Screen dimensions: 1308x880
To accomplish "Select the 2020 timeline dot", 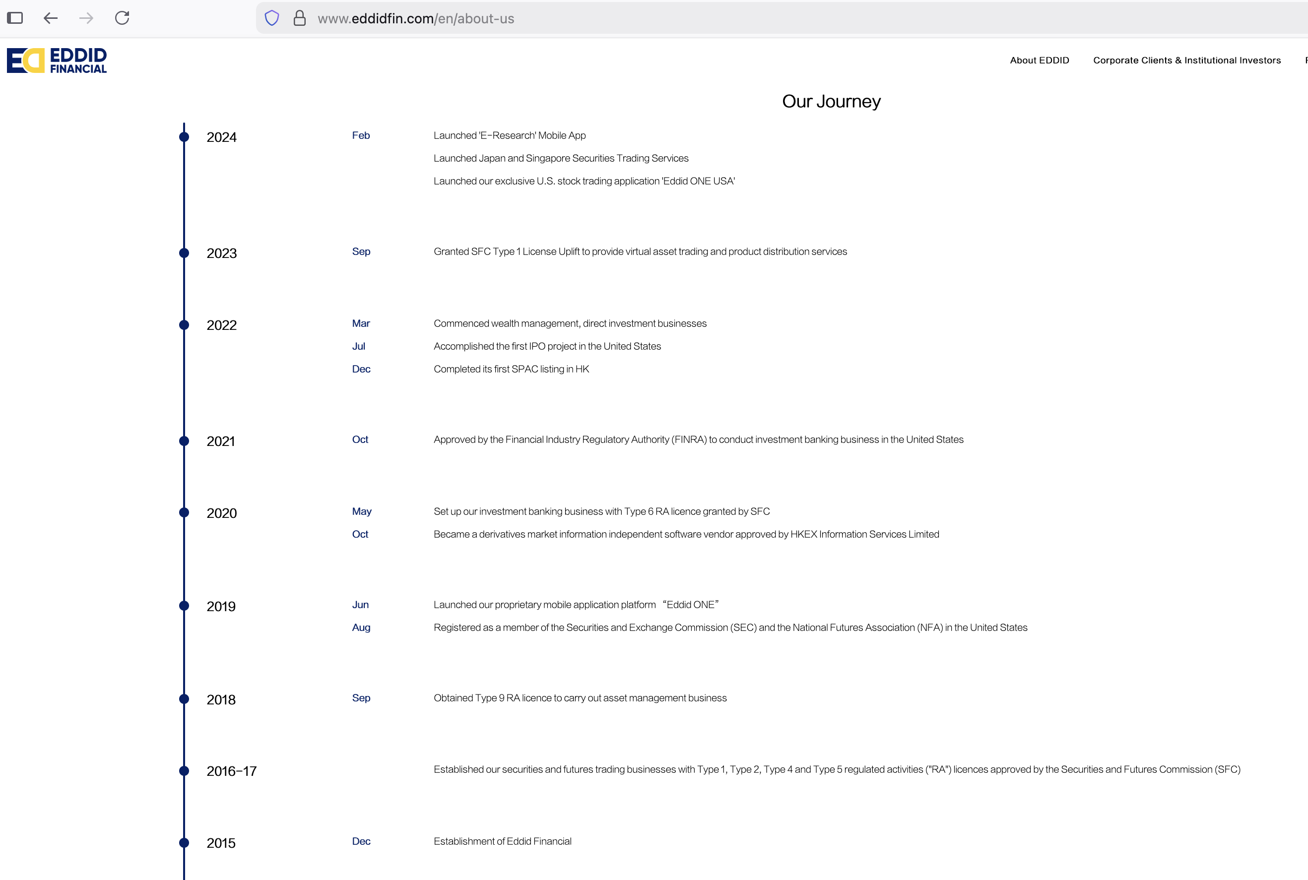I will (184, 512).
